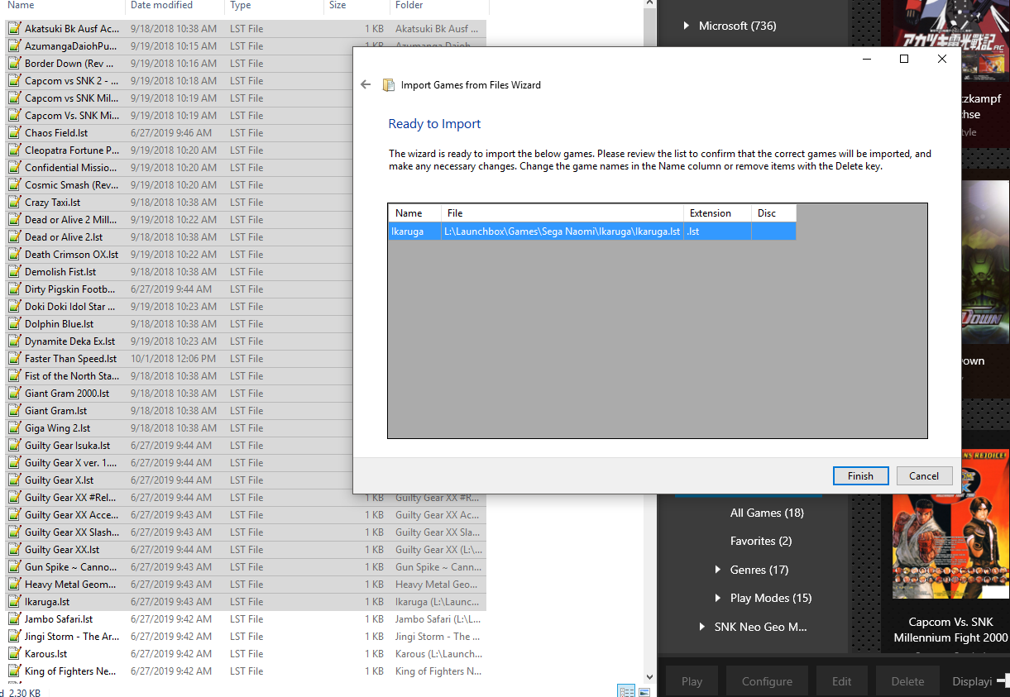
Task: Select All Games (18) in LaunchBox sidebar
Action: (x=767, y=513)
